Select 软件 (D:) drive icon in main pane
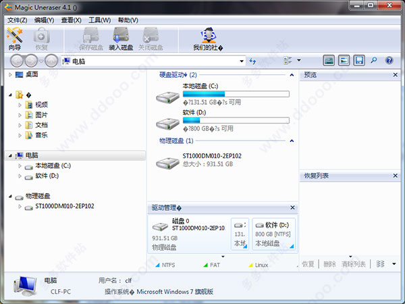Image resolution: width=405 pixels, height=304 pixels. click(x=167, y=124)
